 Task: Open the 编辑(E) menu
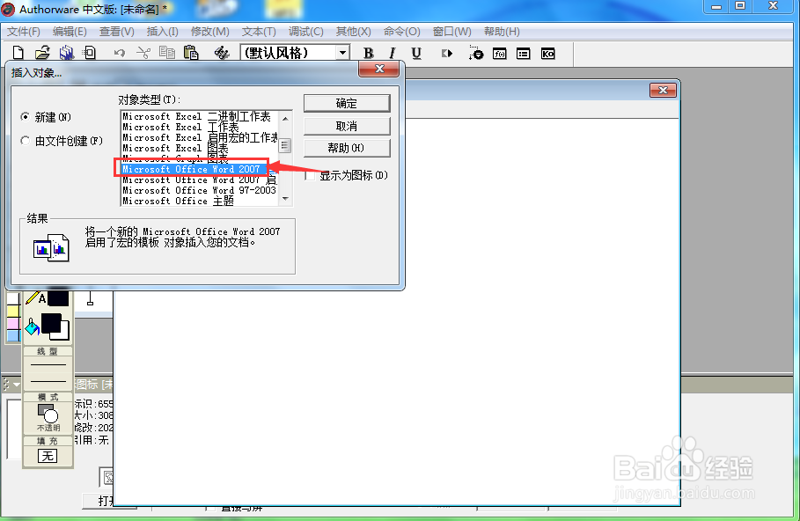70,32
